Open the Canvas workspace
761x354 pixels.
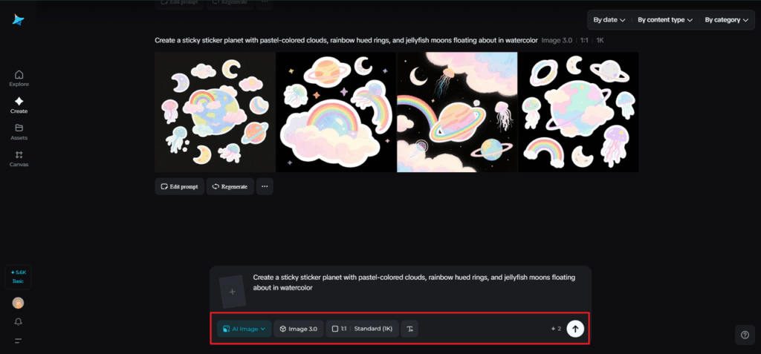pyautogui.click(x=19, y=159)
